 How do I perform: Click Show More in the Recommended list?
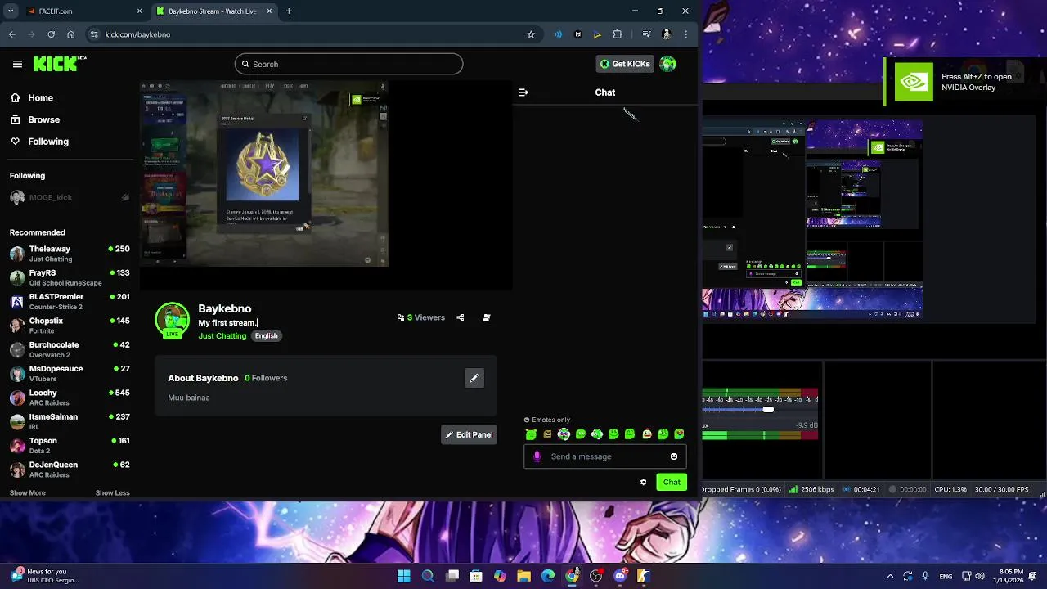pos(28,492)
